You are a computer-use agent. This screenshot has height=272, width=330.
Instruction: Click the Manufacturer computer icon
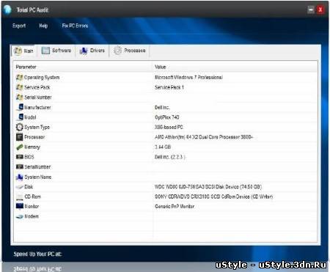click(20, 107)
